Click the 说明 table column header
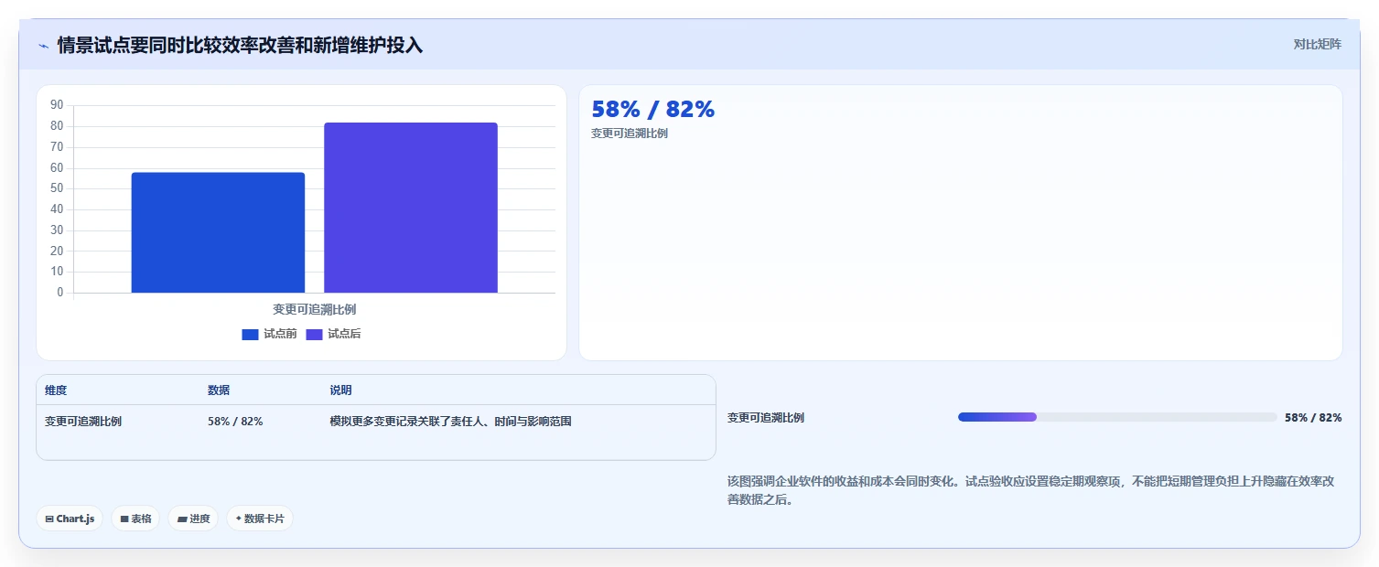This screenshot has width=1379, height=567. click(x=340, y=390)
